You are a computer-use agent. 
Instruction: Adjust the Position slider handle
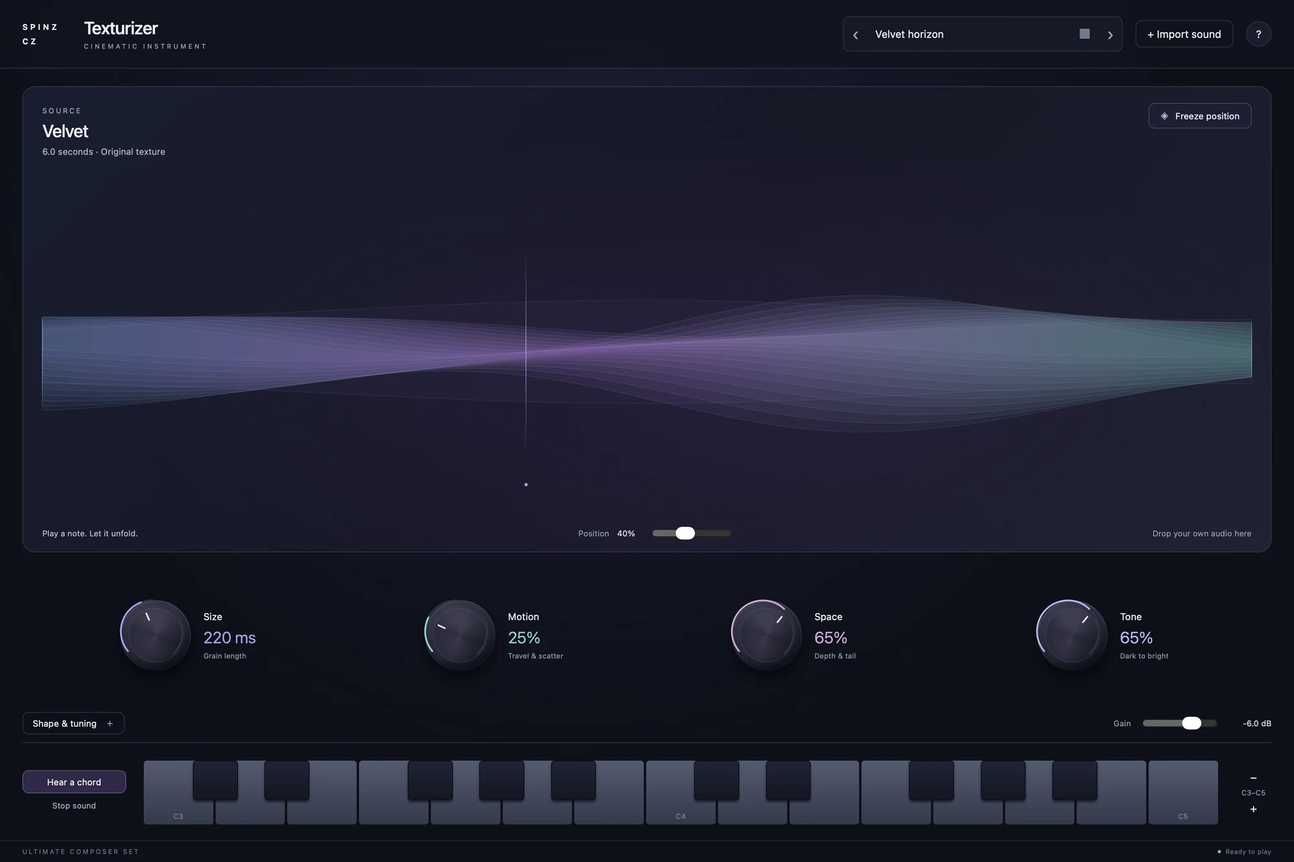tap(685, 533)
